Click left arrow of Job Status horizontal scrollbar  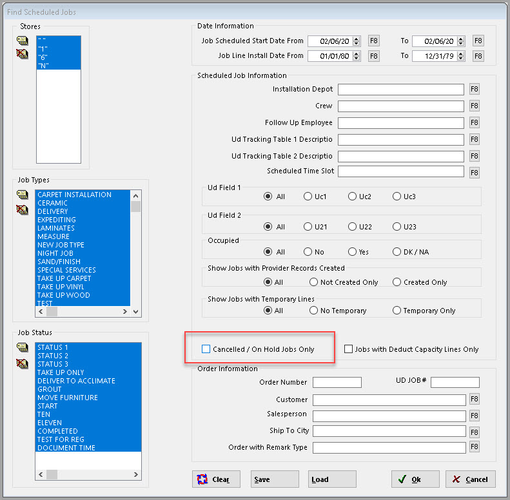point(41,475)
